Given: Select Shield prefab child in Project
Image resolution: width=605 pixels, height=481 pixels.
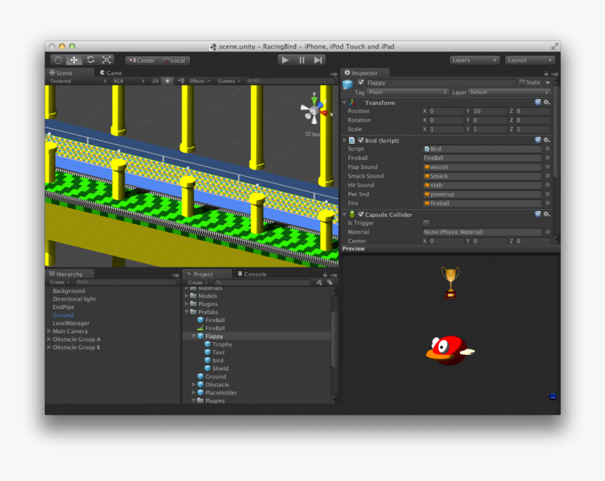Looking at the screenshot, I should (220, 368).
